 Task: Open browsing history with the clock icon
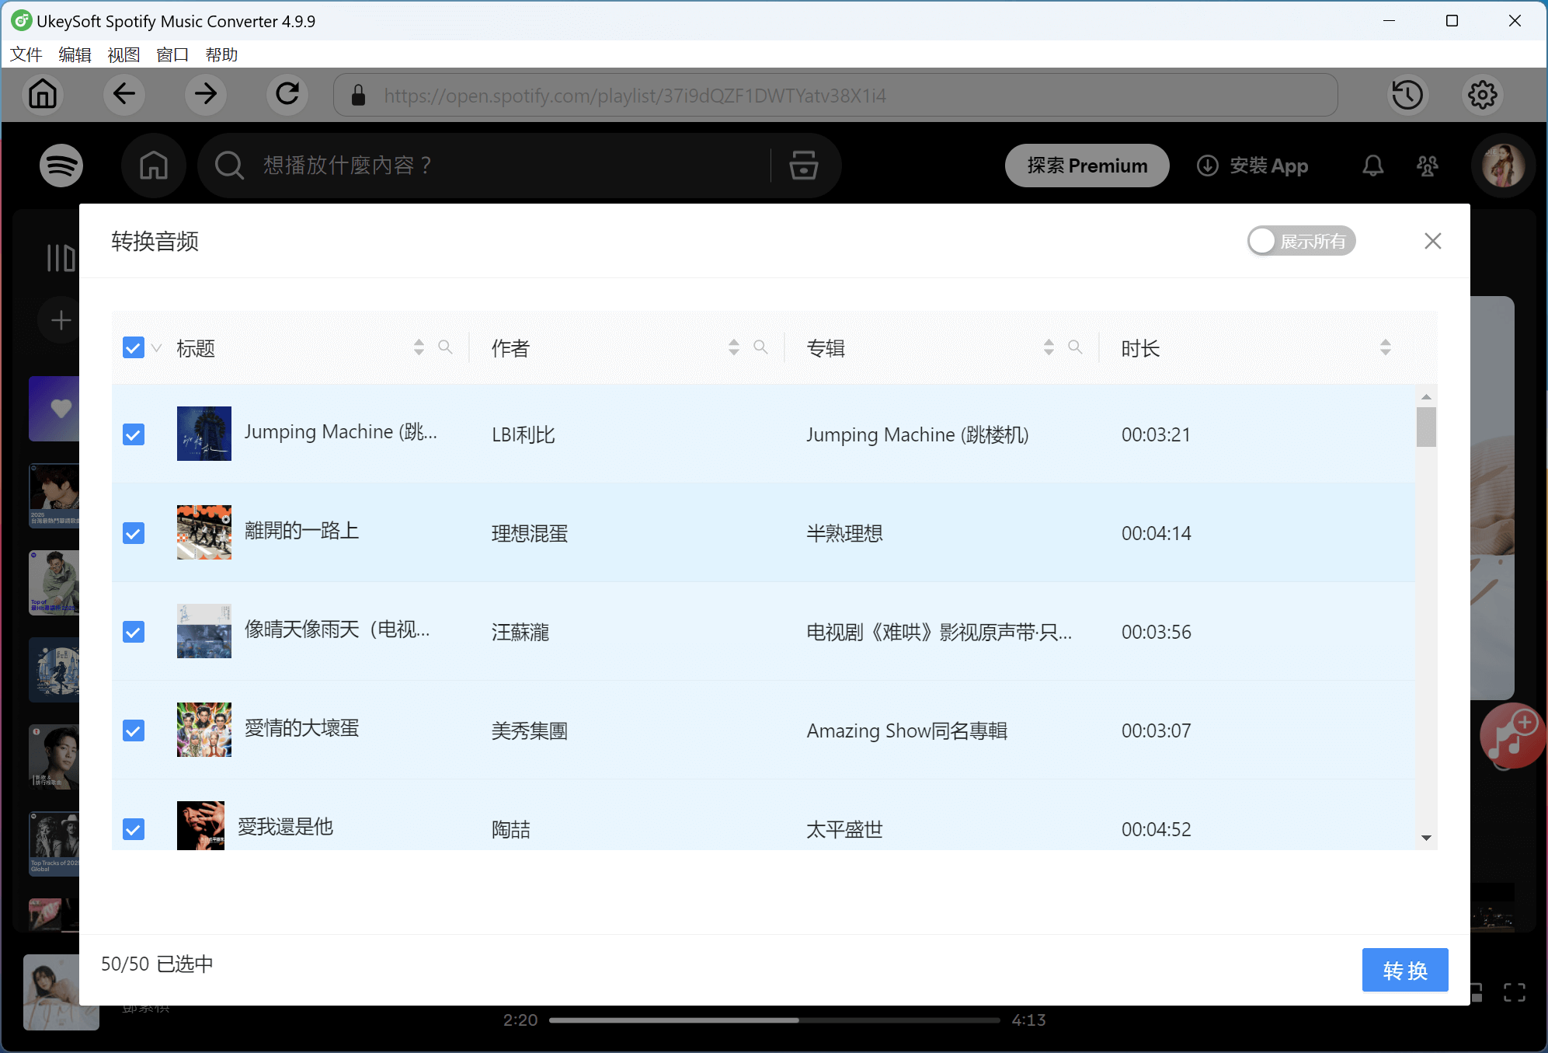click(x=1408, y=95)
